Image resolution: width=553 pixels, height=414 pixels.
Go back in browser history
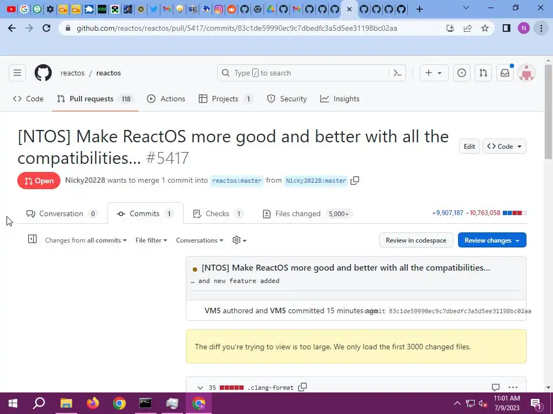tap(12, 28)
